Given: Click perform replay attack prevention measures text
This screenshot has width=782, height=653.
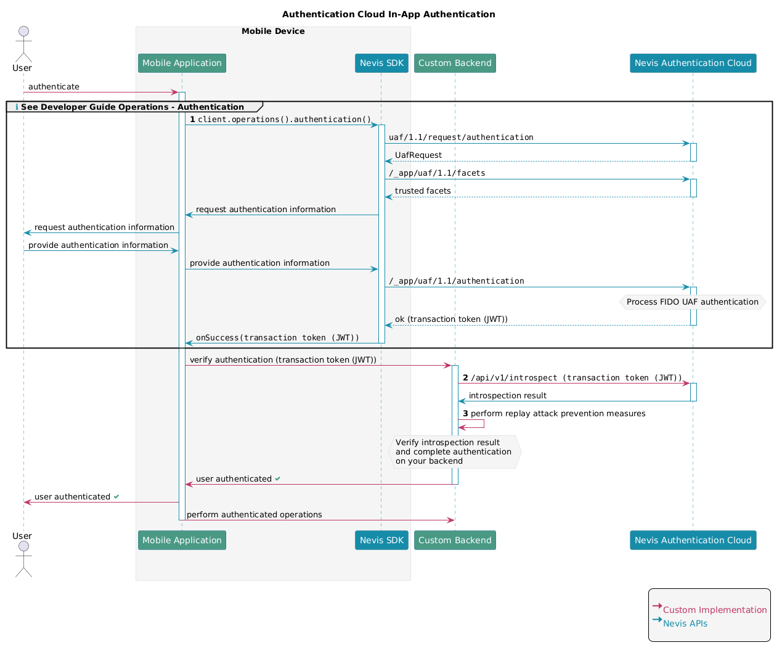Looking at the screenshot, I should tap(558, 414).
